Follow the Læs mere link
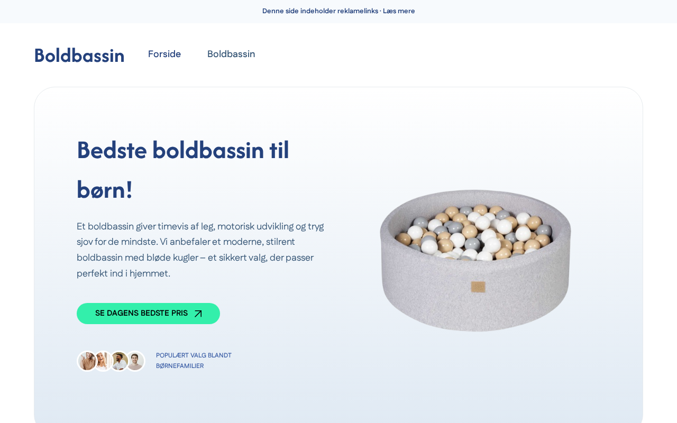This screenshot has width=677, height=423. [x=399, y=11]
